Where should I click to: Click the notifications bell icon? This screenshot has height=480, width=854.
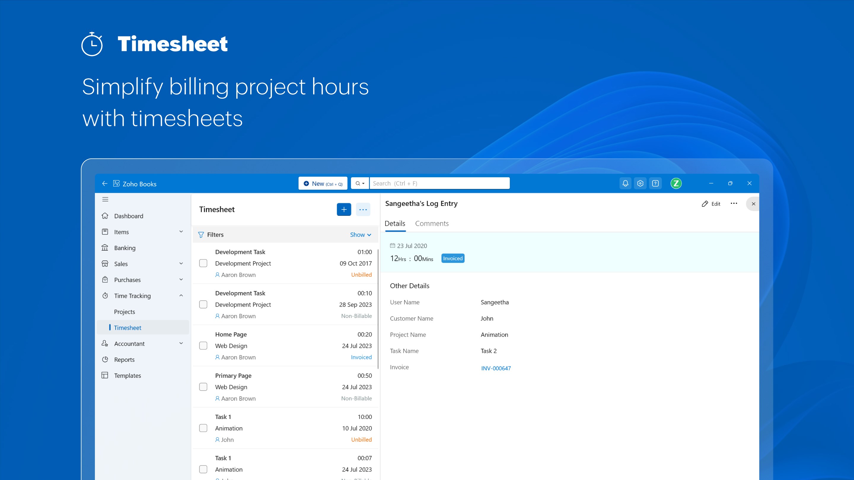coord(625,183)
